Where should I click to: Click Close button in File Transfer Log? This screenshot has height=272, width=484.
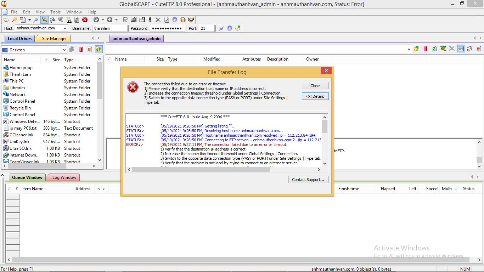(315, 86)
